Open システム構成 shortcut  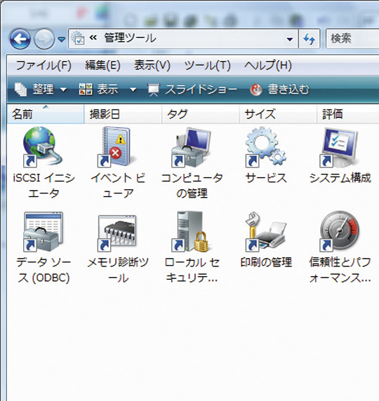(x=339, y=147)
